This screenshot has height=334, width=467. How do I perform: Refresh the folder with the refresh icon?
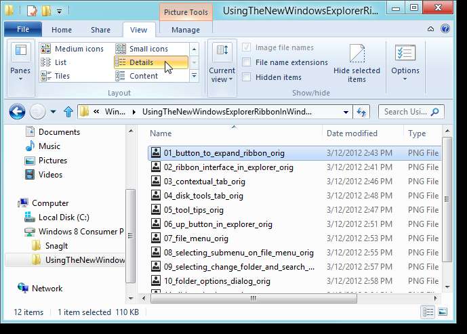click(361, 112)
